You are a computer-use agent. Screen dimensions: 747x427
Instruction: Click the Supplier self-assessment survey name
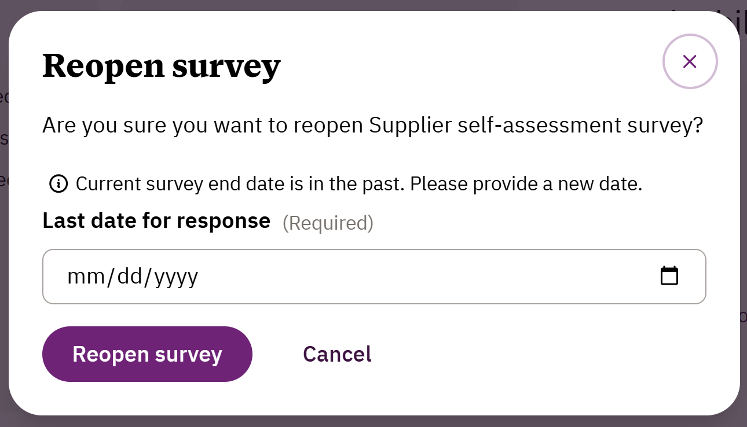point(520,126)
